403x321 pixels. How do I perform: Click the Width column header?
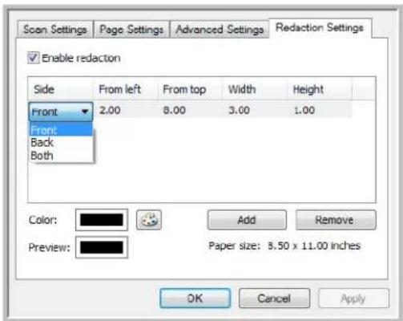pos(255,89)
